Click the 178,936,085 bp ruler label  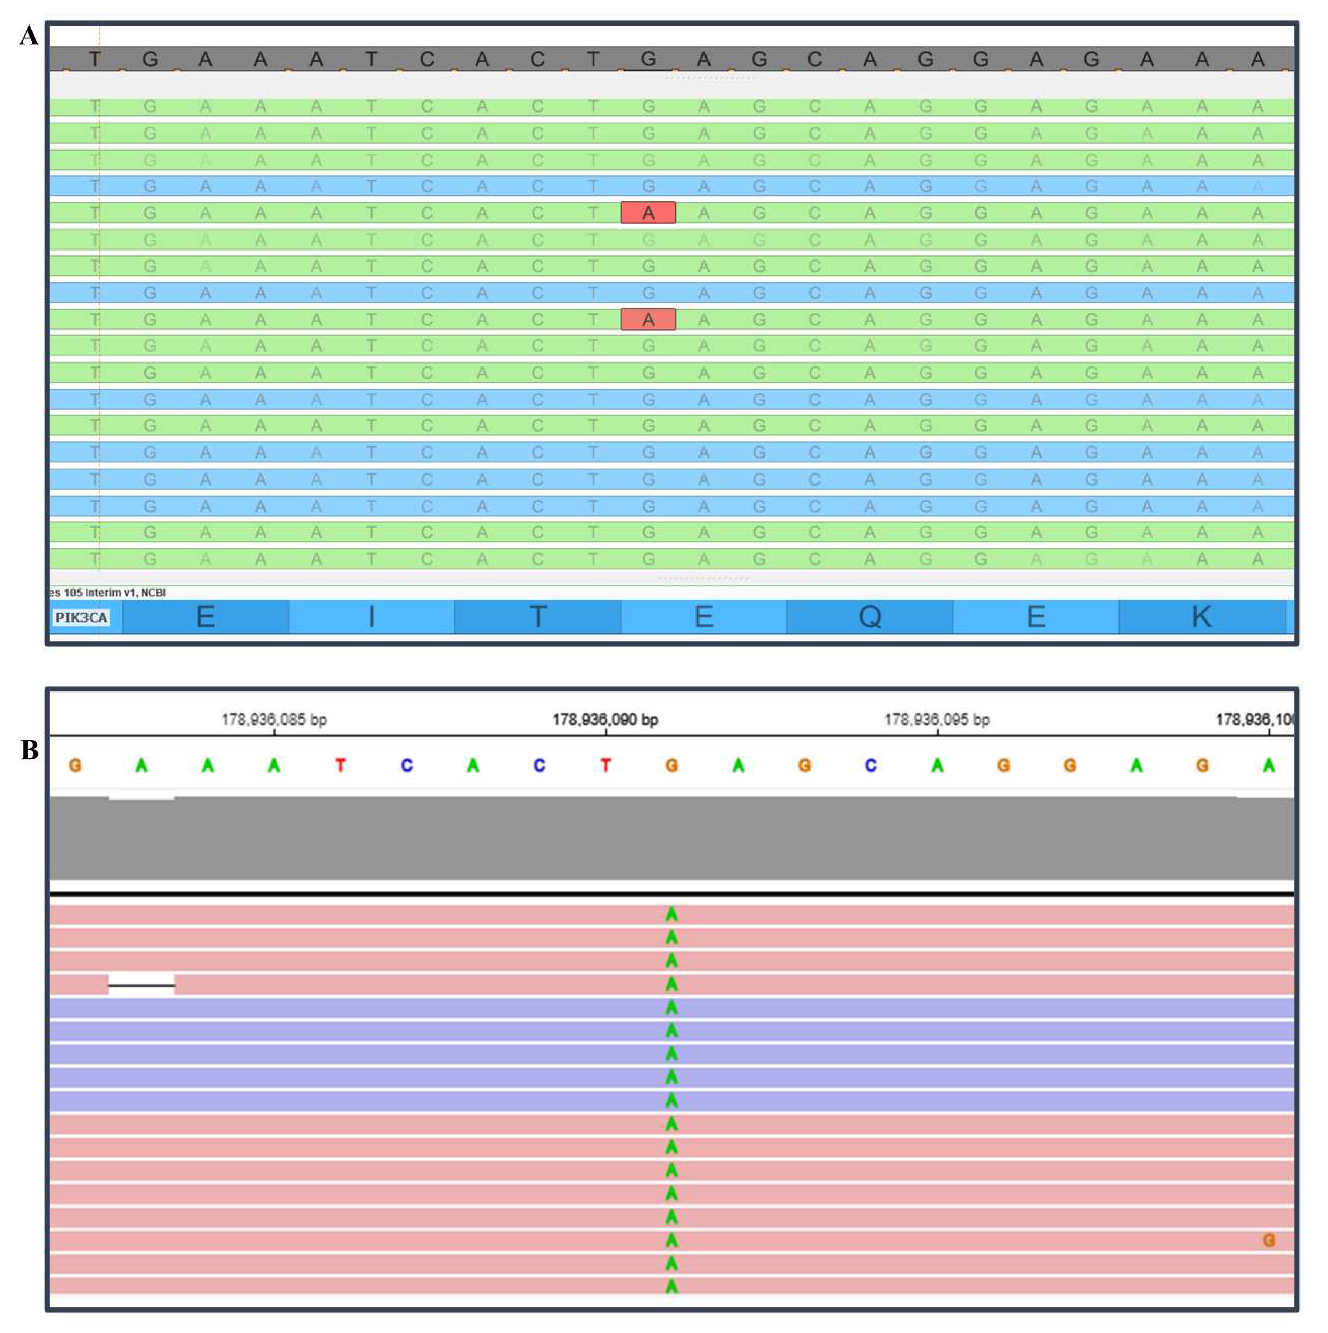point(274,720)
